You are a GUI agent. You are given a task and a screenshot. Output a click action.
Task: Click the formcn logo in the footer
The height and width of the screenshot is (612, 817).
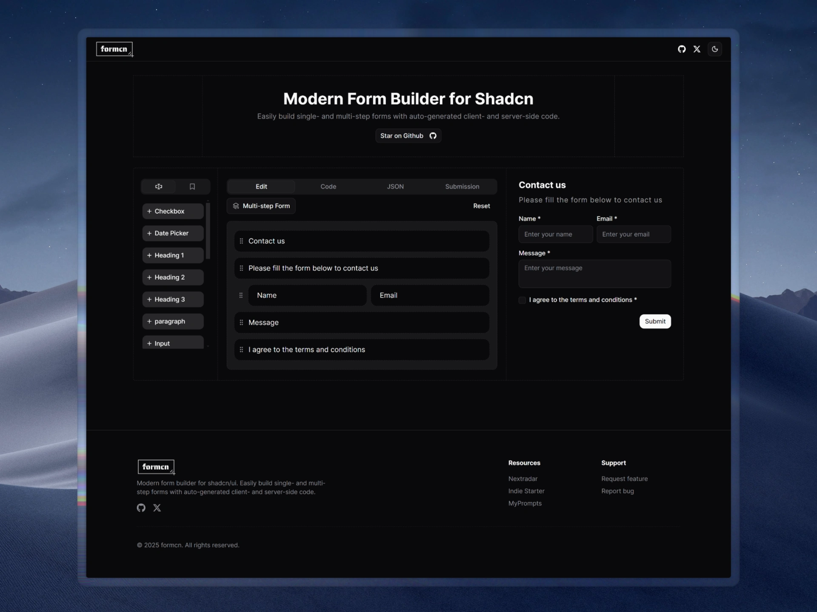156,467
